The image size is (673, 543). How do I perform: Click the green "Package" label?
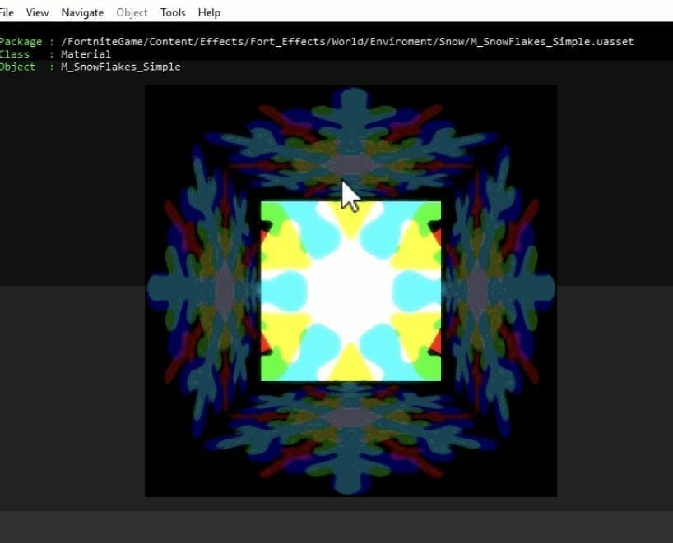pos(20,42)
